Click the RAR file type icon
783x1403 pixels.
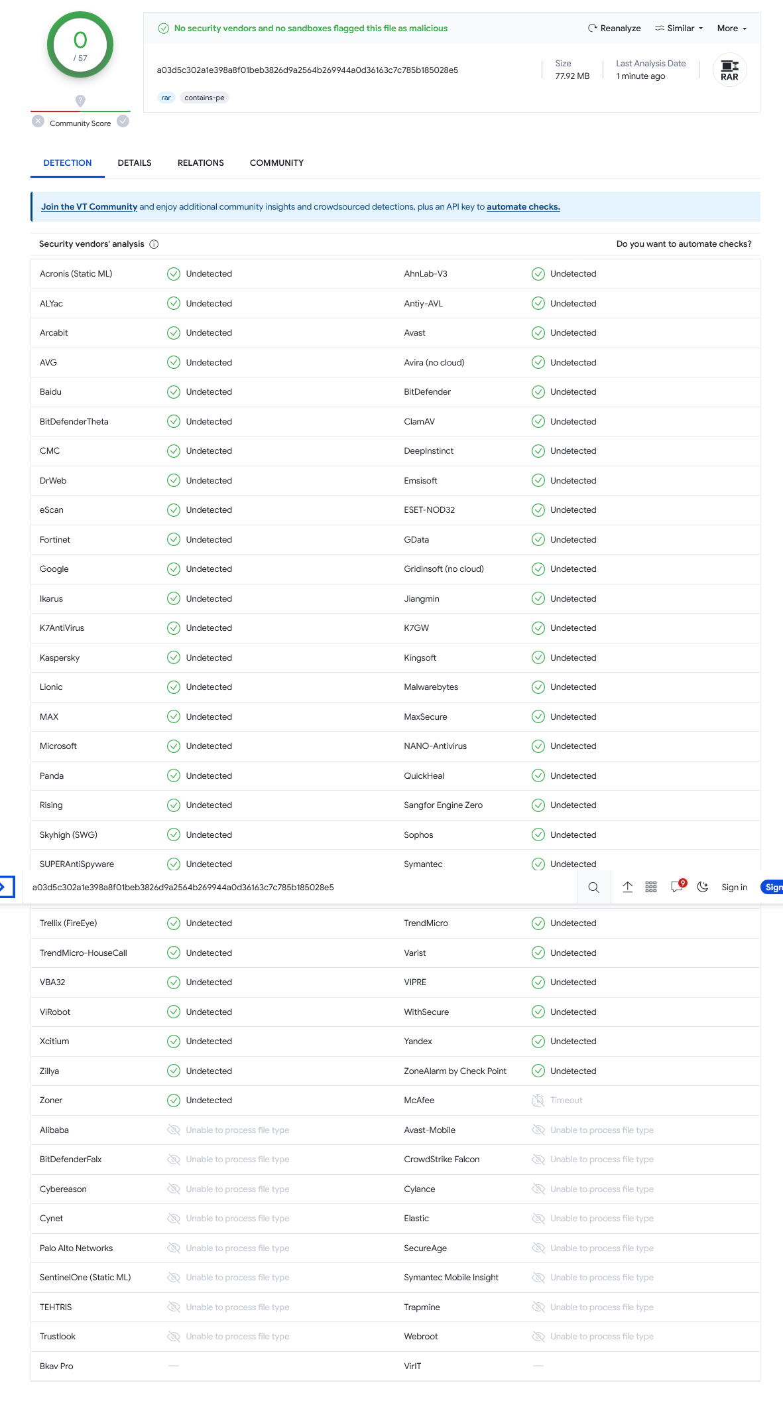(729, 70)
